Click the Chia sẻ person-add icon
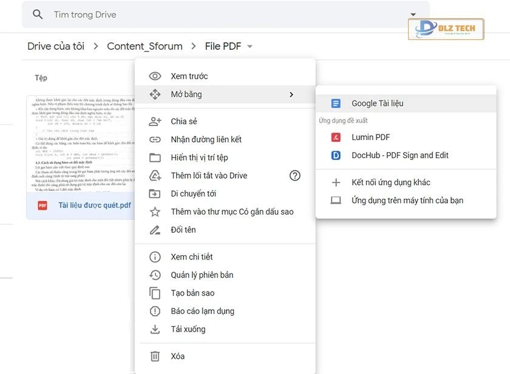The height and width of the screenshot is (374, 510). [155, 121]
